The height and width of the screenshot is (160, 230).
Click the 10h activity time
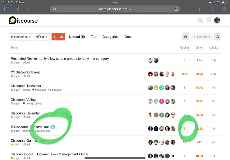click(x=213, y=60)
